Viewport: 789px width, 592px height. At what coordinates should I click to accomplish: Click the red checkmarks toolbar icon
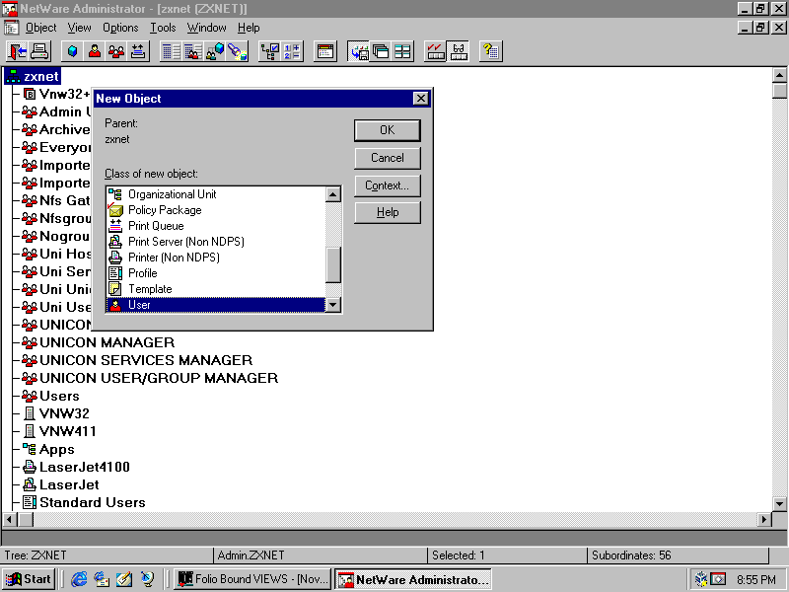435,51
